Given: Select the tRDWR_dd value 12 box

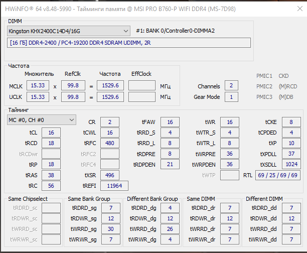Looking at the screenshot, I should click(x=291, y=218).
